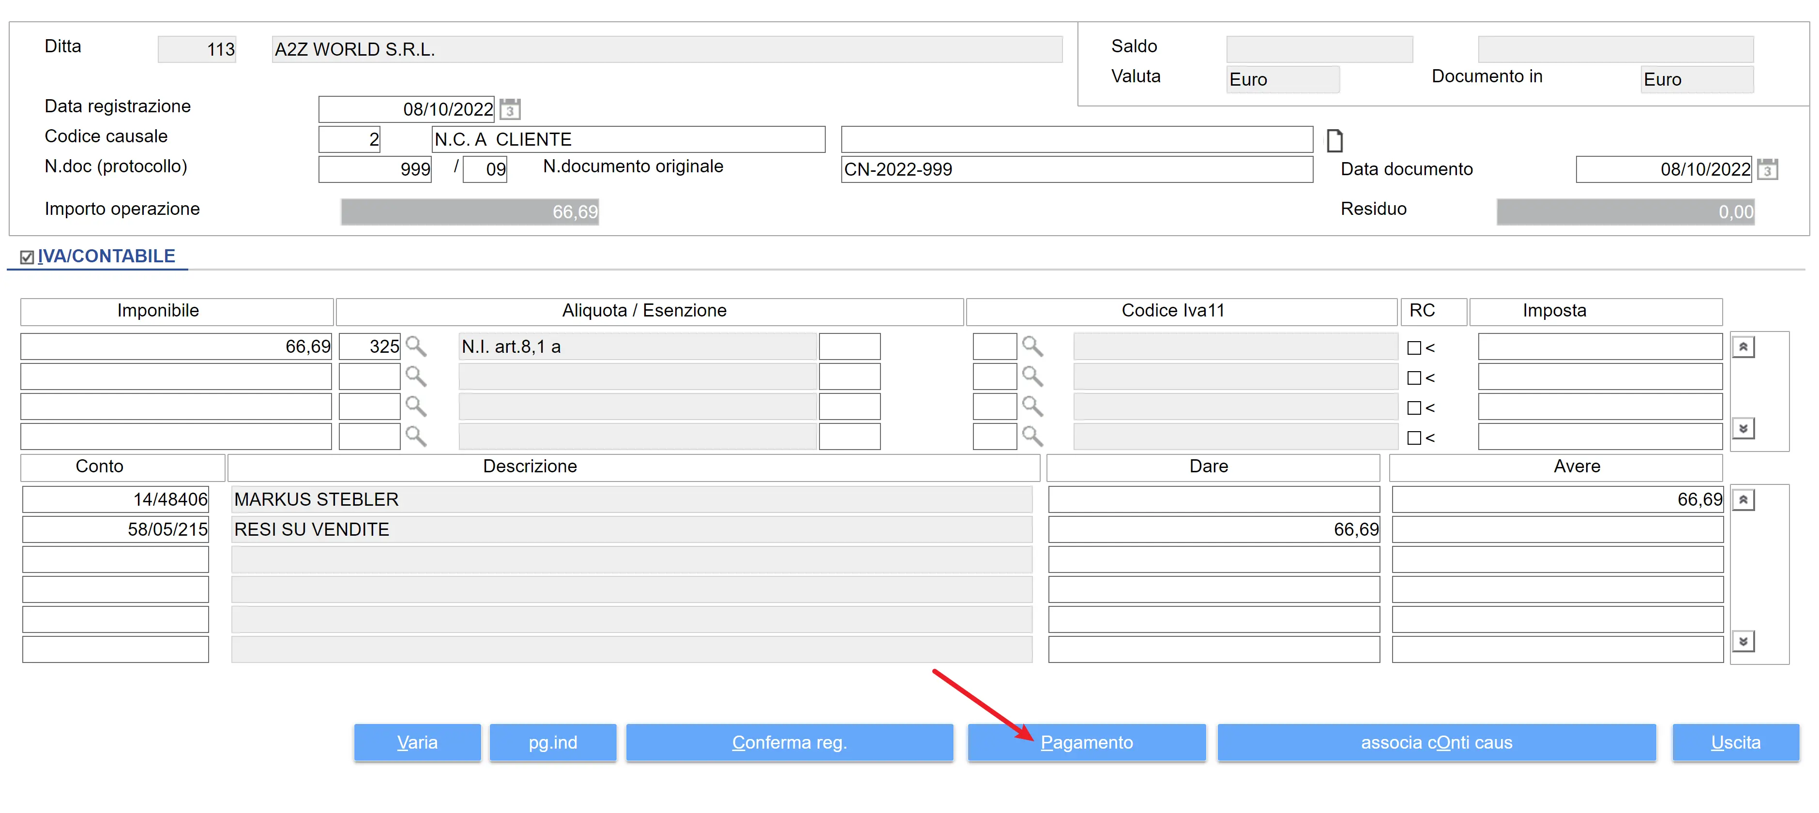Toggle RC checkbox on first IVA row
This screenshot has height=813, width=1819.
(1414, 348)
